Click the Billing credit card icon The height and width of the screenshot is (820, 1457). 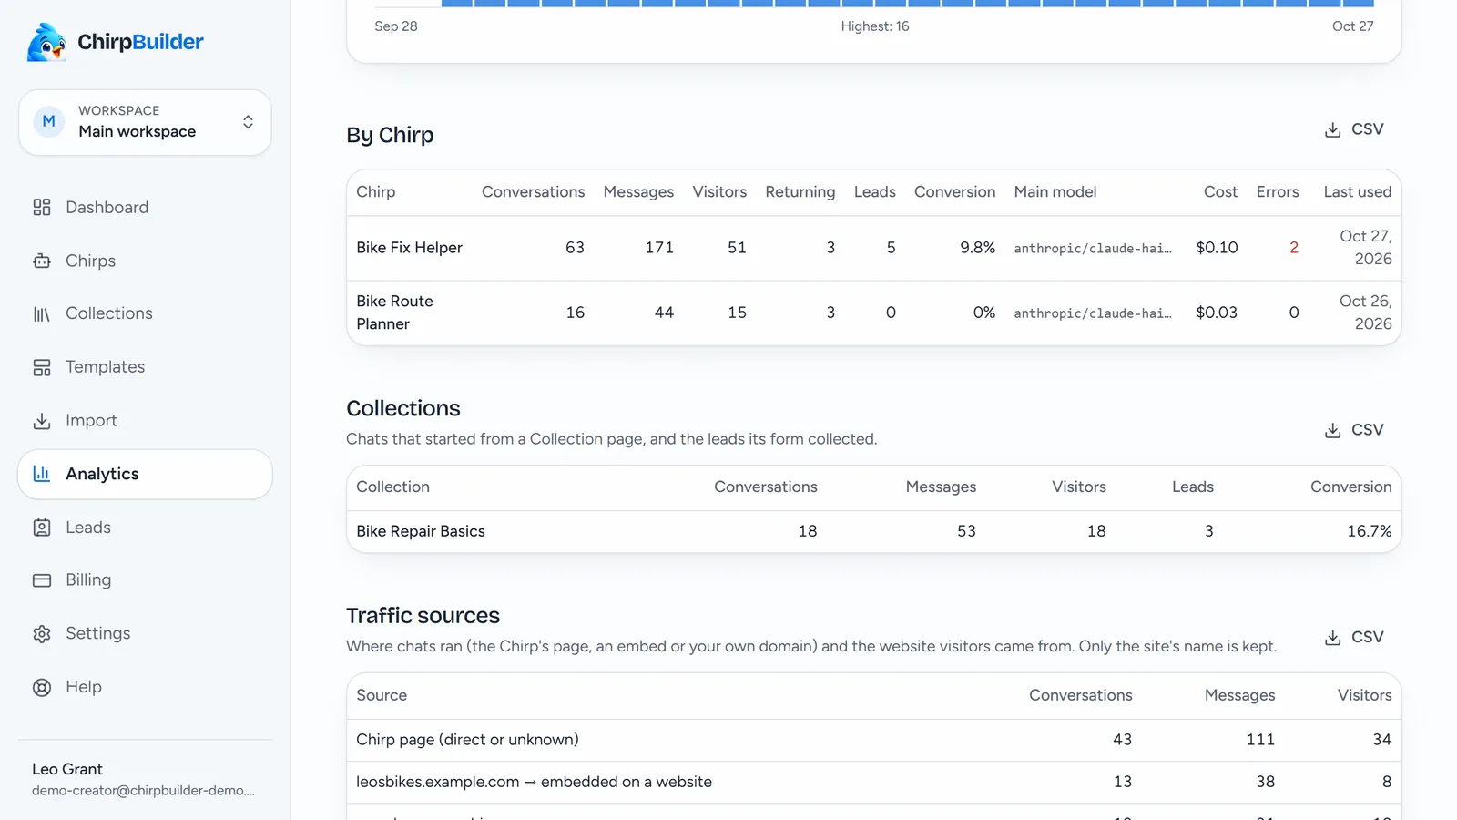[42, 580]
